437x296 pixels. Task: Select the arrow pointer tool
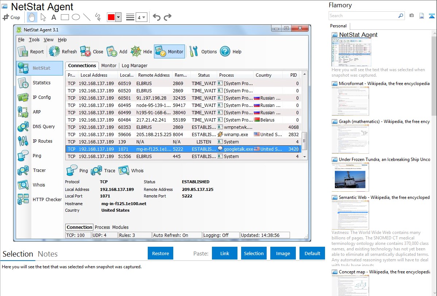pyautogui.click(x=43, y=17)
